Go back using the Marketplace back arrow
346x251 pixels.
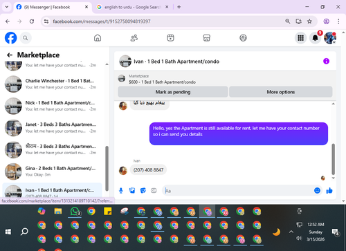pyautogui.click(x=10, y=55)
